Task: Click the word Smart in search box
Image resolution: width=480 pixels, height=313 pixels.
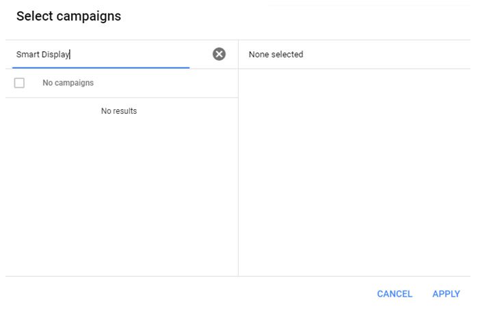Action: (x=28, y=55)
